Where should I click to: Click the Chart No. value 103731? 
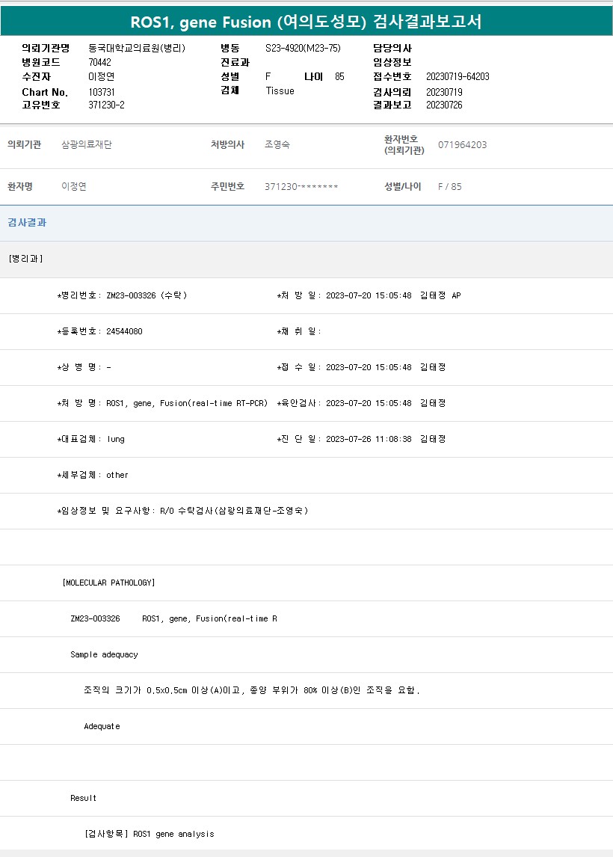tap(102, 91)
